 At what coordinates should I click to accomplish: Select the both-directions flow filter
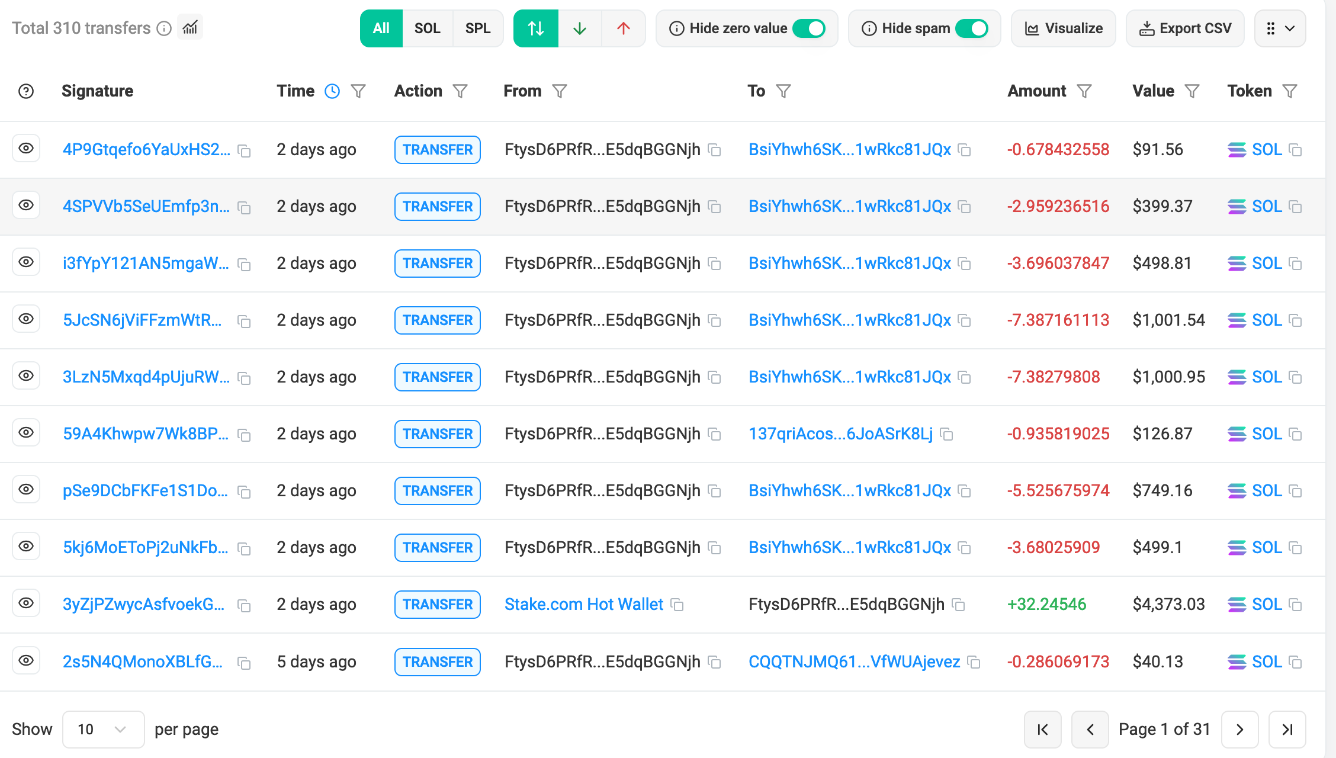point(535,28)
